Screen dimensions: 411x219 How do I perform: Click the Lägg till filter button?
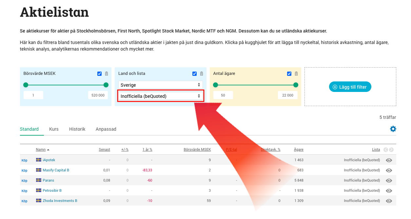[x=350, y=87]
